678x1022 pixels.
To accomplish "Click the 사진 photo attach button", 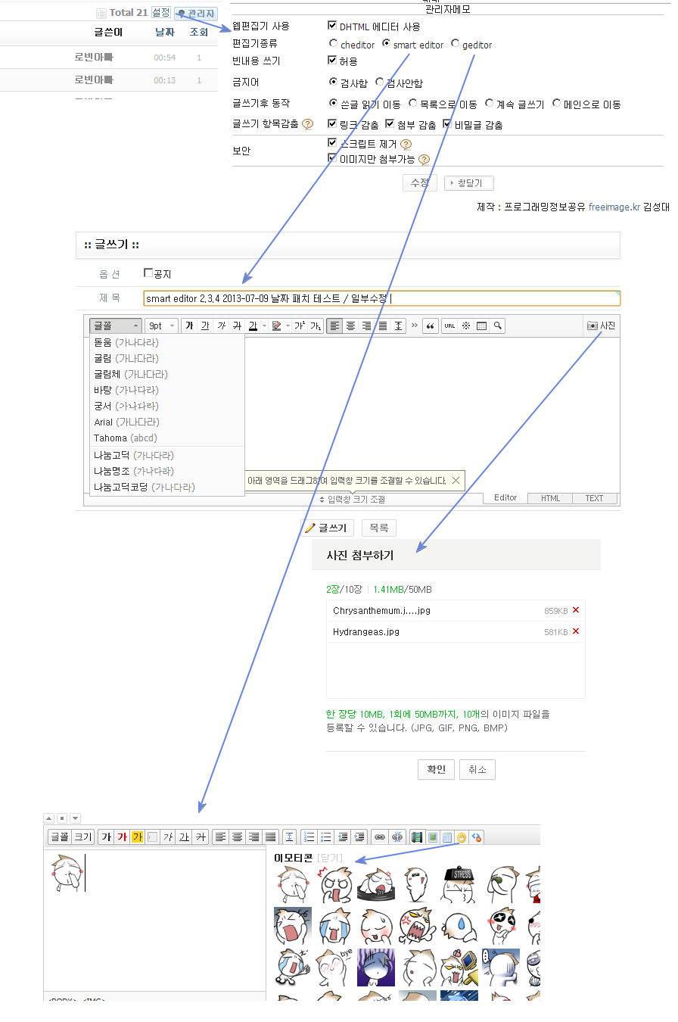I will (x=602, y=326).
